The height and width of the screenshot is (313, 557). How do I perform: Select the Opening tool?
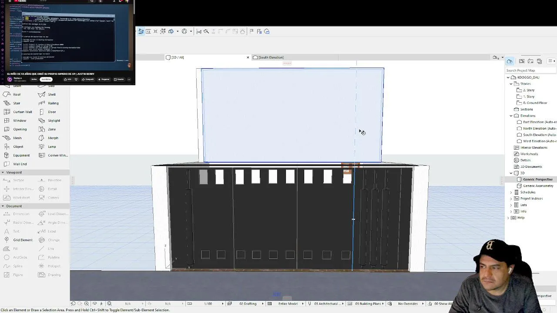[15, 129]
